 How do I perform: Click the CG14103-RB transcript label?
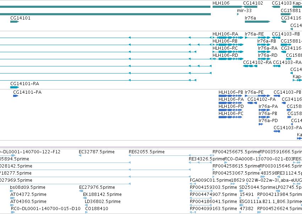click(286, 34)
